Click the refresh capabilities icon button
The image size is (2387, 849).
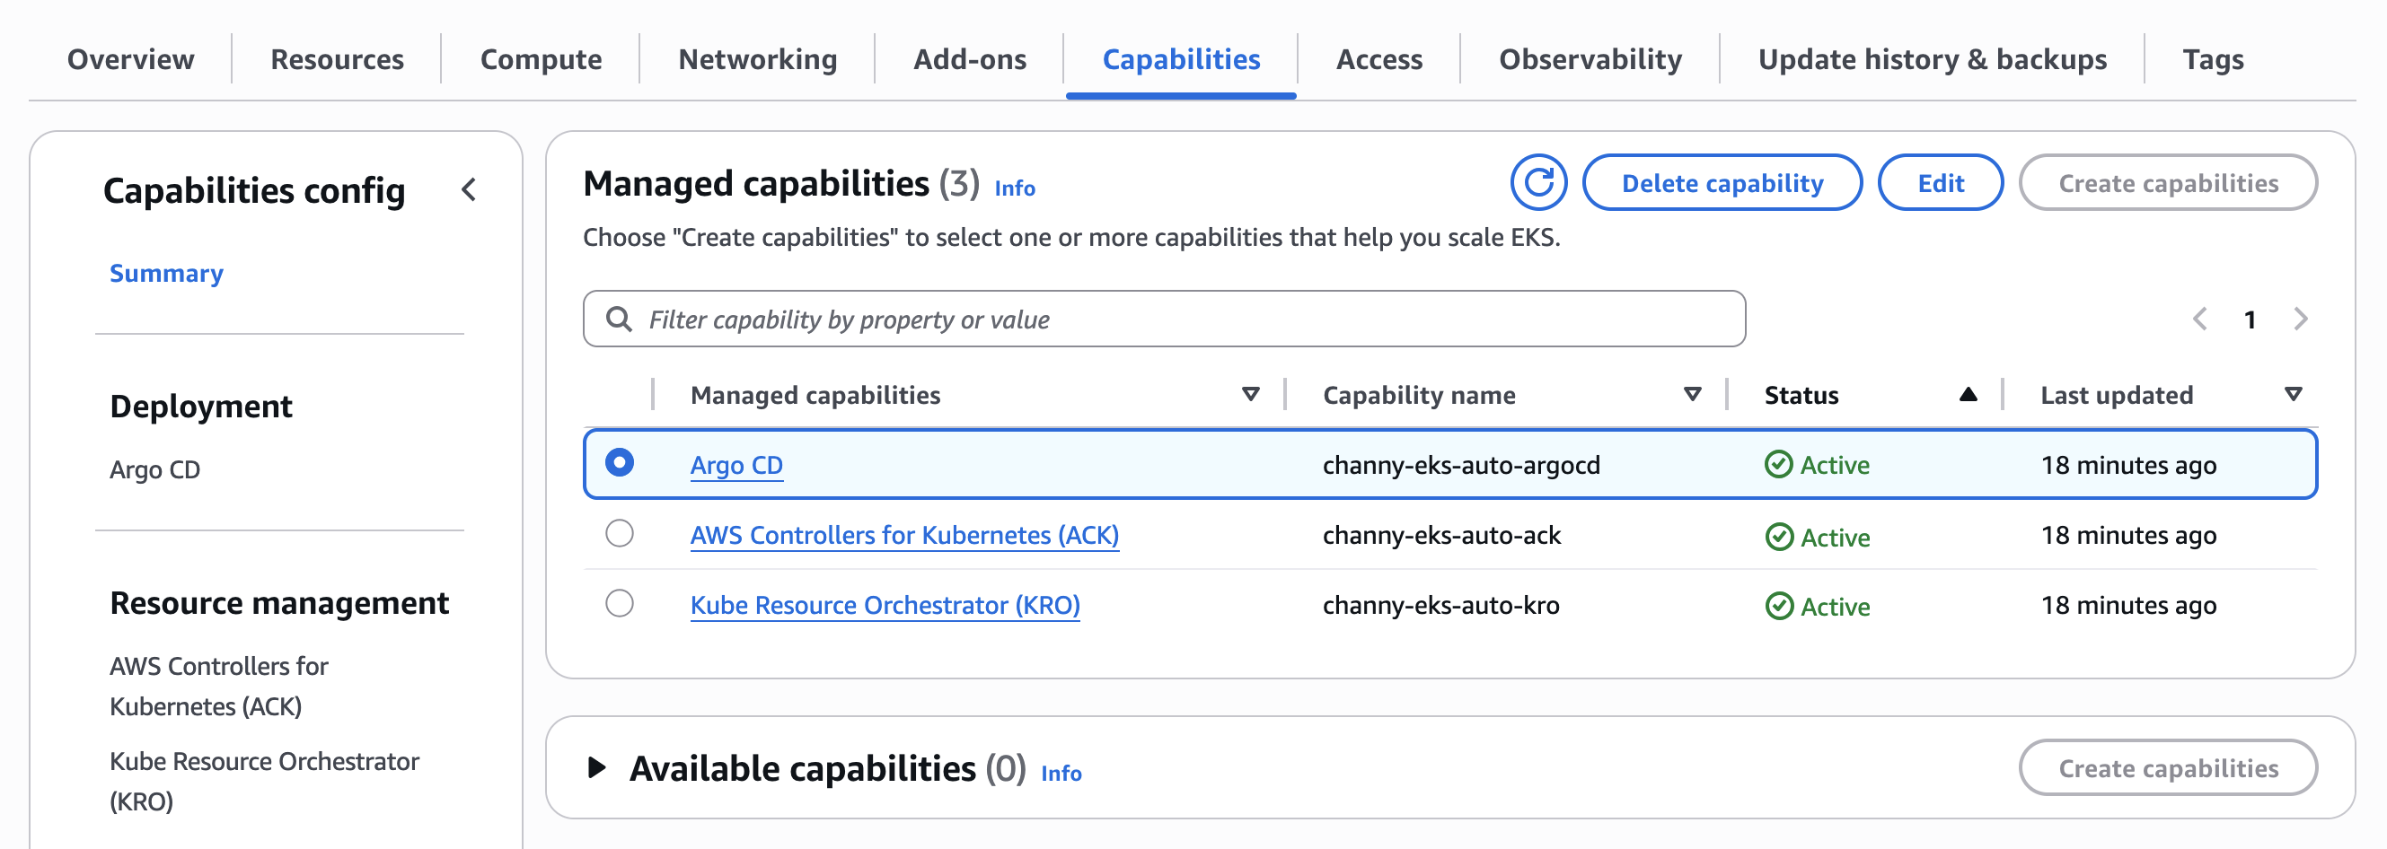pos(1538,182)
